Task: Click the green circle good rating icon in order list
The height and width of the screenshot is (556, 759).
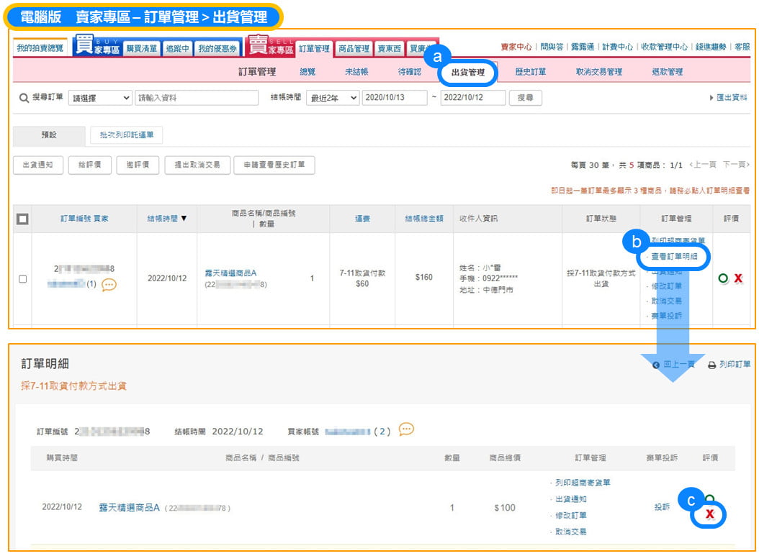Action: 723,278
